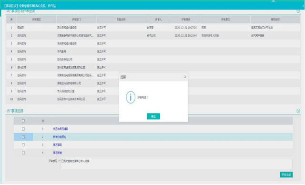
Task: Close the 提醒 popup with its X
Action: pyautogui.click(x=185, y=77)
